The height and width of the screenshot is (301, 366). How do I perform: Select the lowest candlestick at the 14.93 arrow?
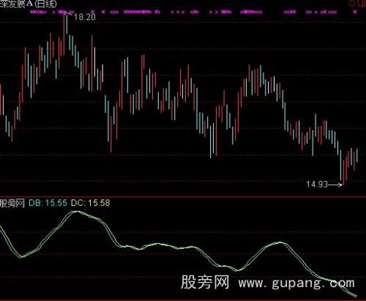tap(344, 172)
